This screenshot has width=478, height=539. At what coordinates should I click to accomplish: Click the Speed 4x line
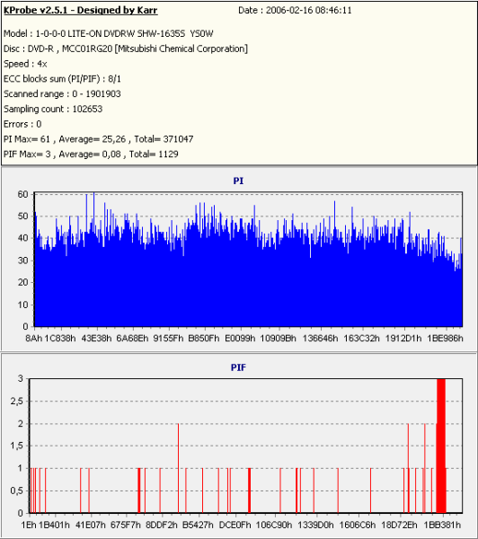pos(25,64)
